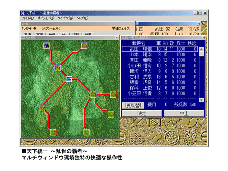Select general 山本 晴幸 row
The image size is (228, 171).
[x=160, y=54]
